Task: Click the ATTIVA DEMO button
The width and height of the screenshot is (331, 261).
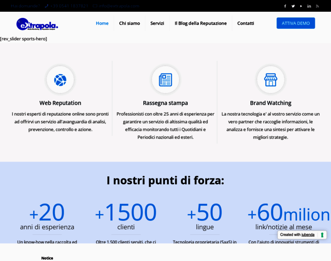Action: coord(296,23)
